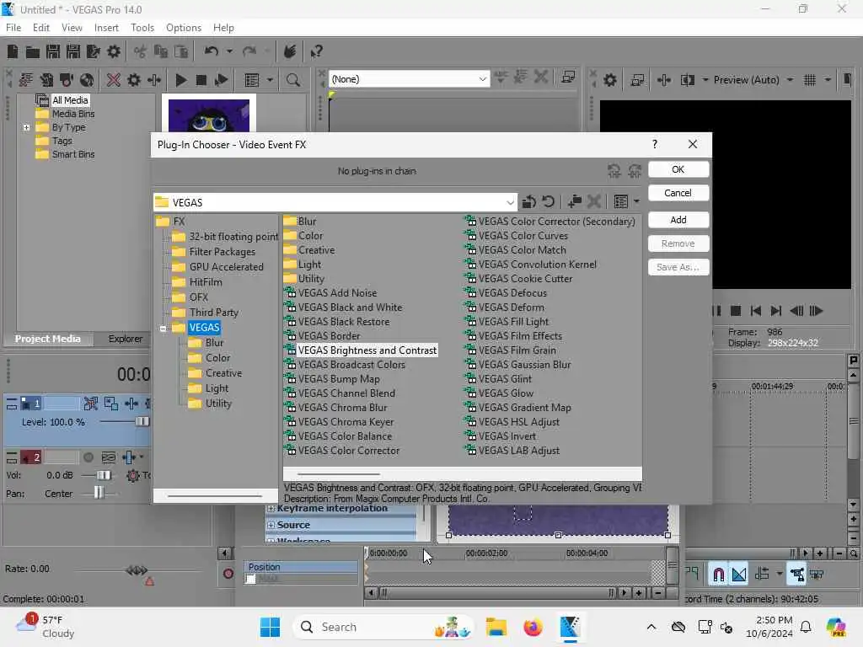Click the What's This help icon
Screen dimensions: 863x647
tap(316, 51)
